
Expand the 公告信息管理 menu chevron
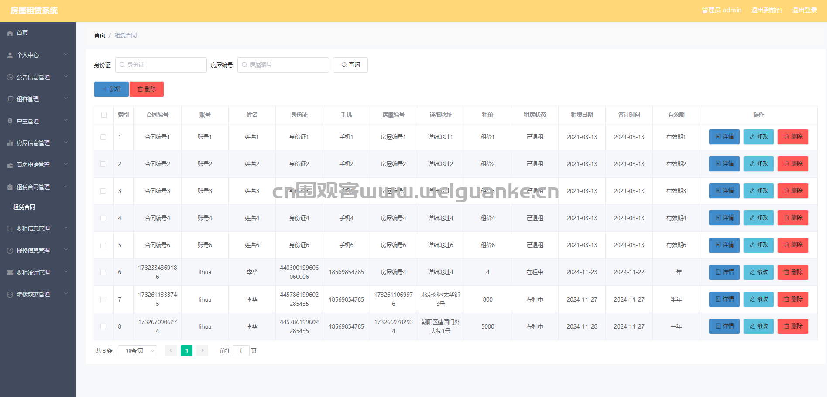pyautogui.click(x=66, y=76)
